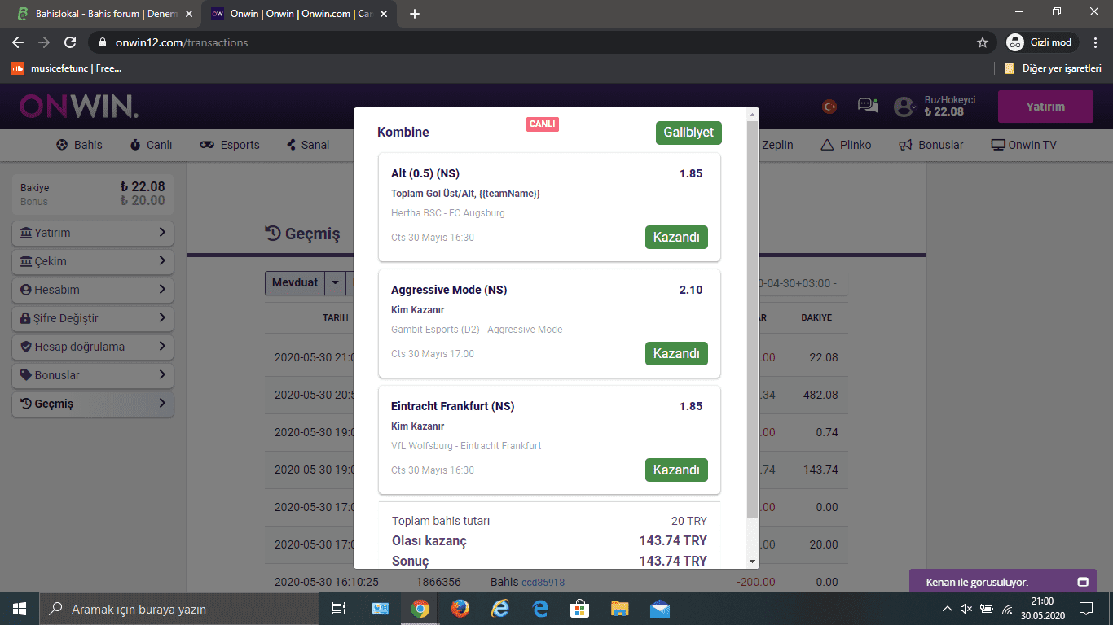Open the Canlı live betting menu
Image resolution: width=1113 pixels, height=625 pixels.
pos(151,145)
